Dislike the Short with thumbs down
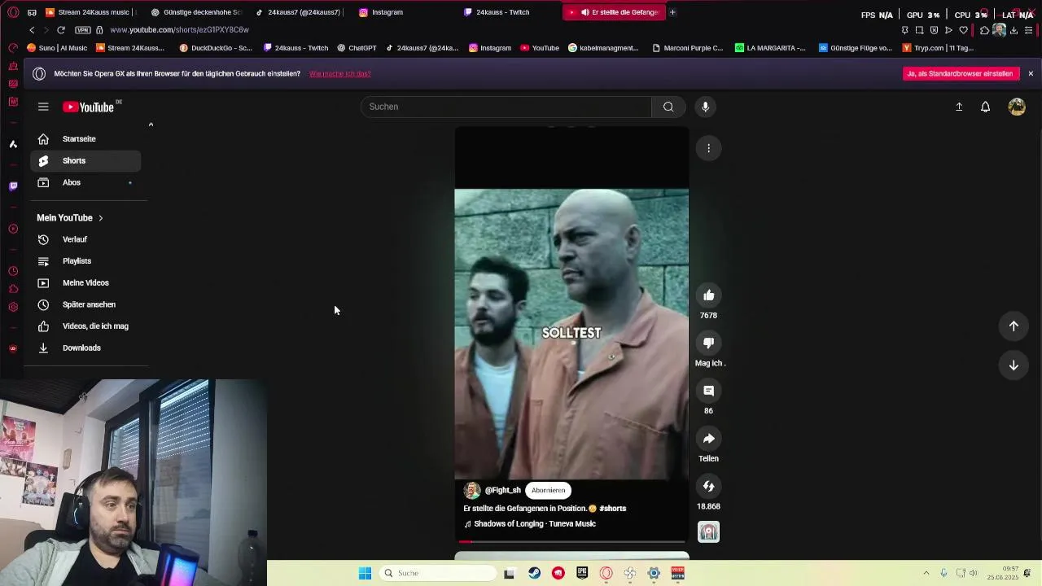 [709, 343]
